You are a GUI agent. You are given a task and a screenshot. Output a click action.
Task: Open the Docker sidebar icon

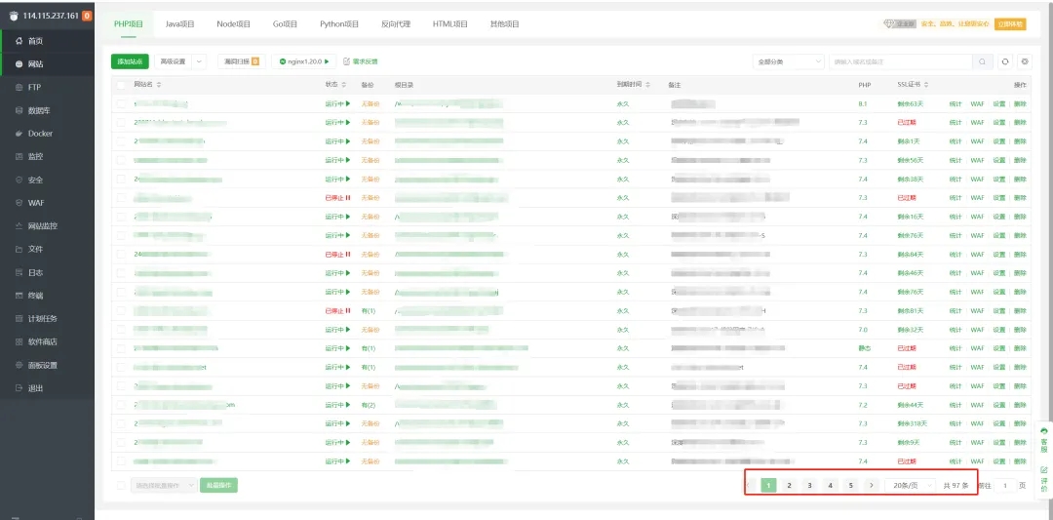[x=19, y=134]
